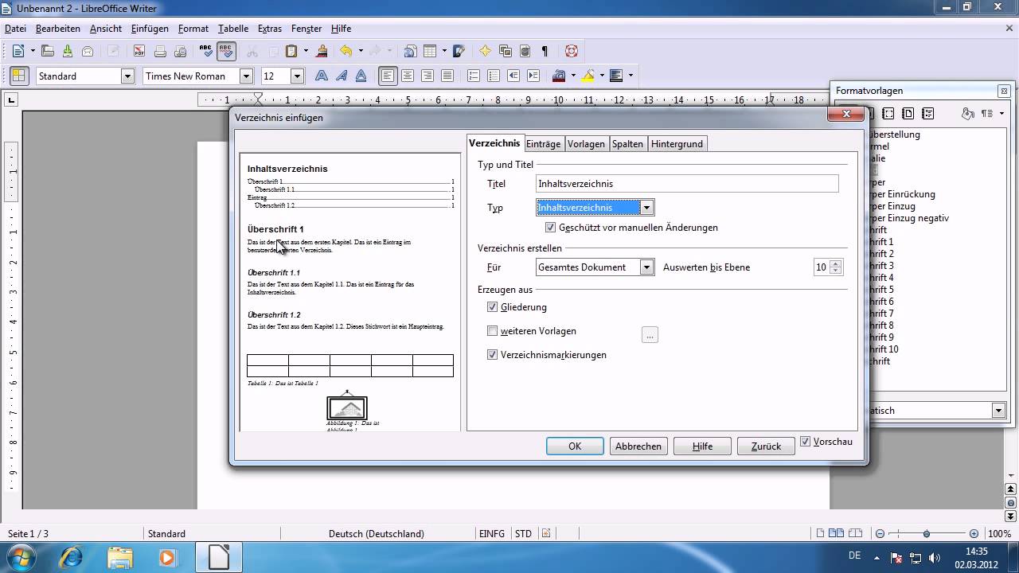Screen dimensions: 1019x573
Task: Click the Hyperlink toolbar icon
Action: (410, 51)
